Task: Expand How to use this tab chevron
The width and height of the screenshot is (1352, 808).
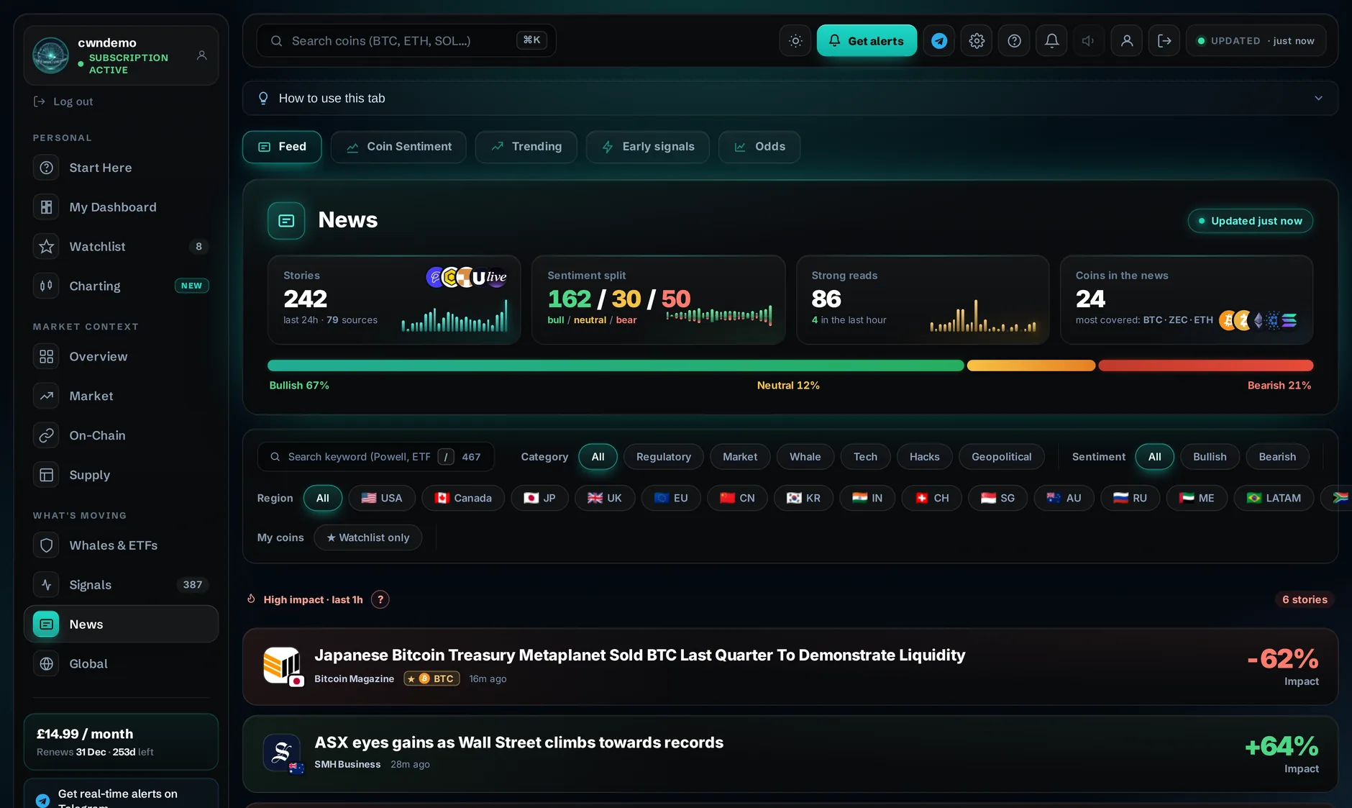Action: coord(1318,99)
